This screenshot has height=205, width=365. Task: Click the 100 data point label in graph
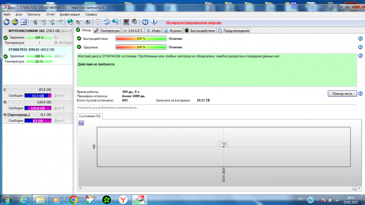[x=223, y=144]
